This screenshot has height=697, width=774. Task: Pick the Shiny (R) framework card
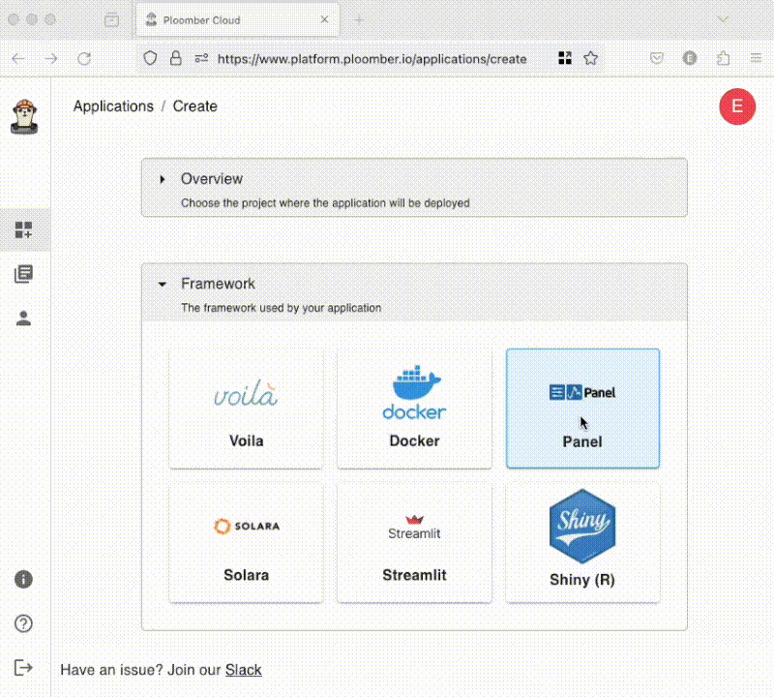point(582,542)
